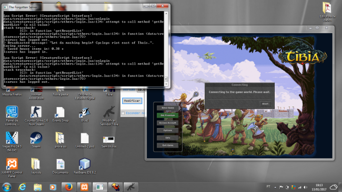
Task: Select XAMPP Control Panel desktop icon
Action: [x=12, y=168]
